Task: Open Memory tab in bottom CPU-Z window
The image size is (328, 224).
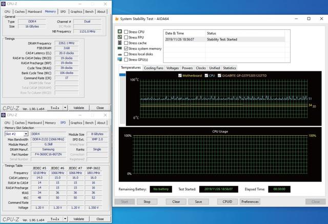Action: [x=50, y=123]
